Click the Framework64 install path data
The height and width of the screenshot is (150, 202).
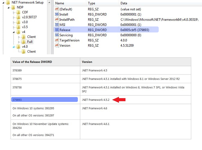pyautogui.click(x=159, y=20)
